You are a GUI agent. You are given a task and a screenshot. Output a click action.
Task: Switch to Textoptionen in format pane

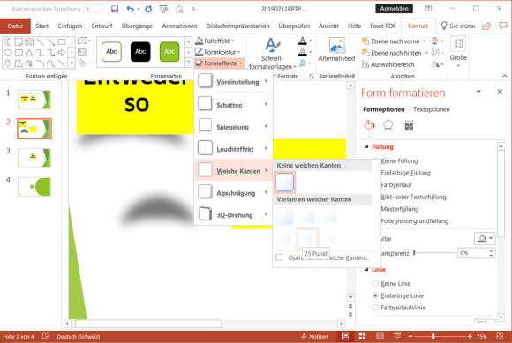[432, 109]
